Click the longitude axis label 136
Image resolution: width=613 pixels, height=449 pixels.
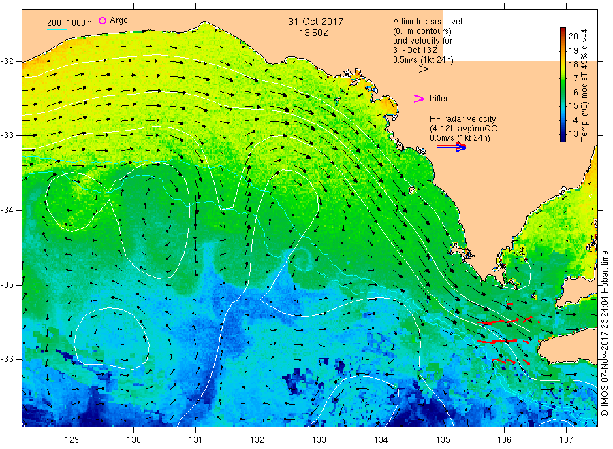504,439
